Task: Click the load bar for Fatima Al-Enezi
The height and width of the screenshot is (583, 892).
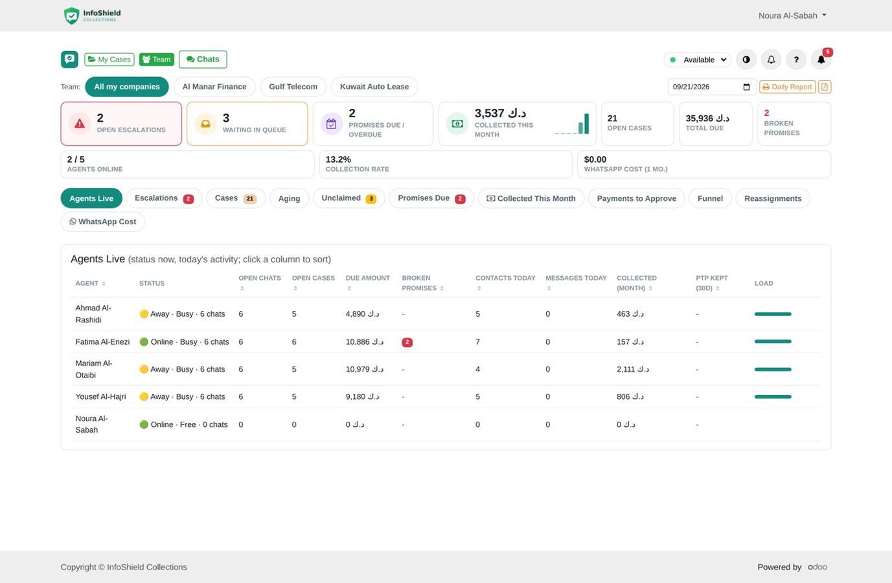Action: coord(773,341)
